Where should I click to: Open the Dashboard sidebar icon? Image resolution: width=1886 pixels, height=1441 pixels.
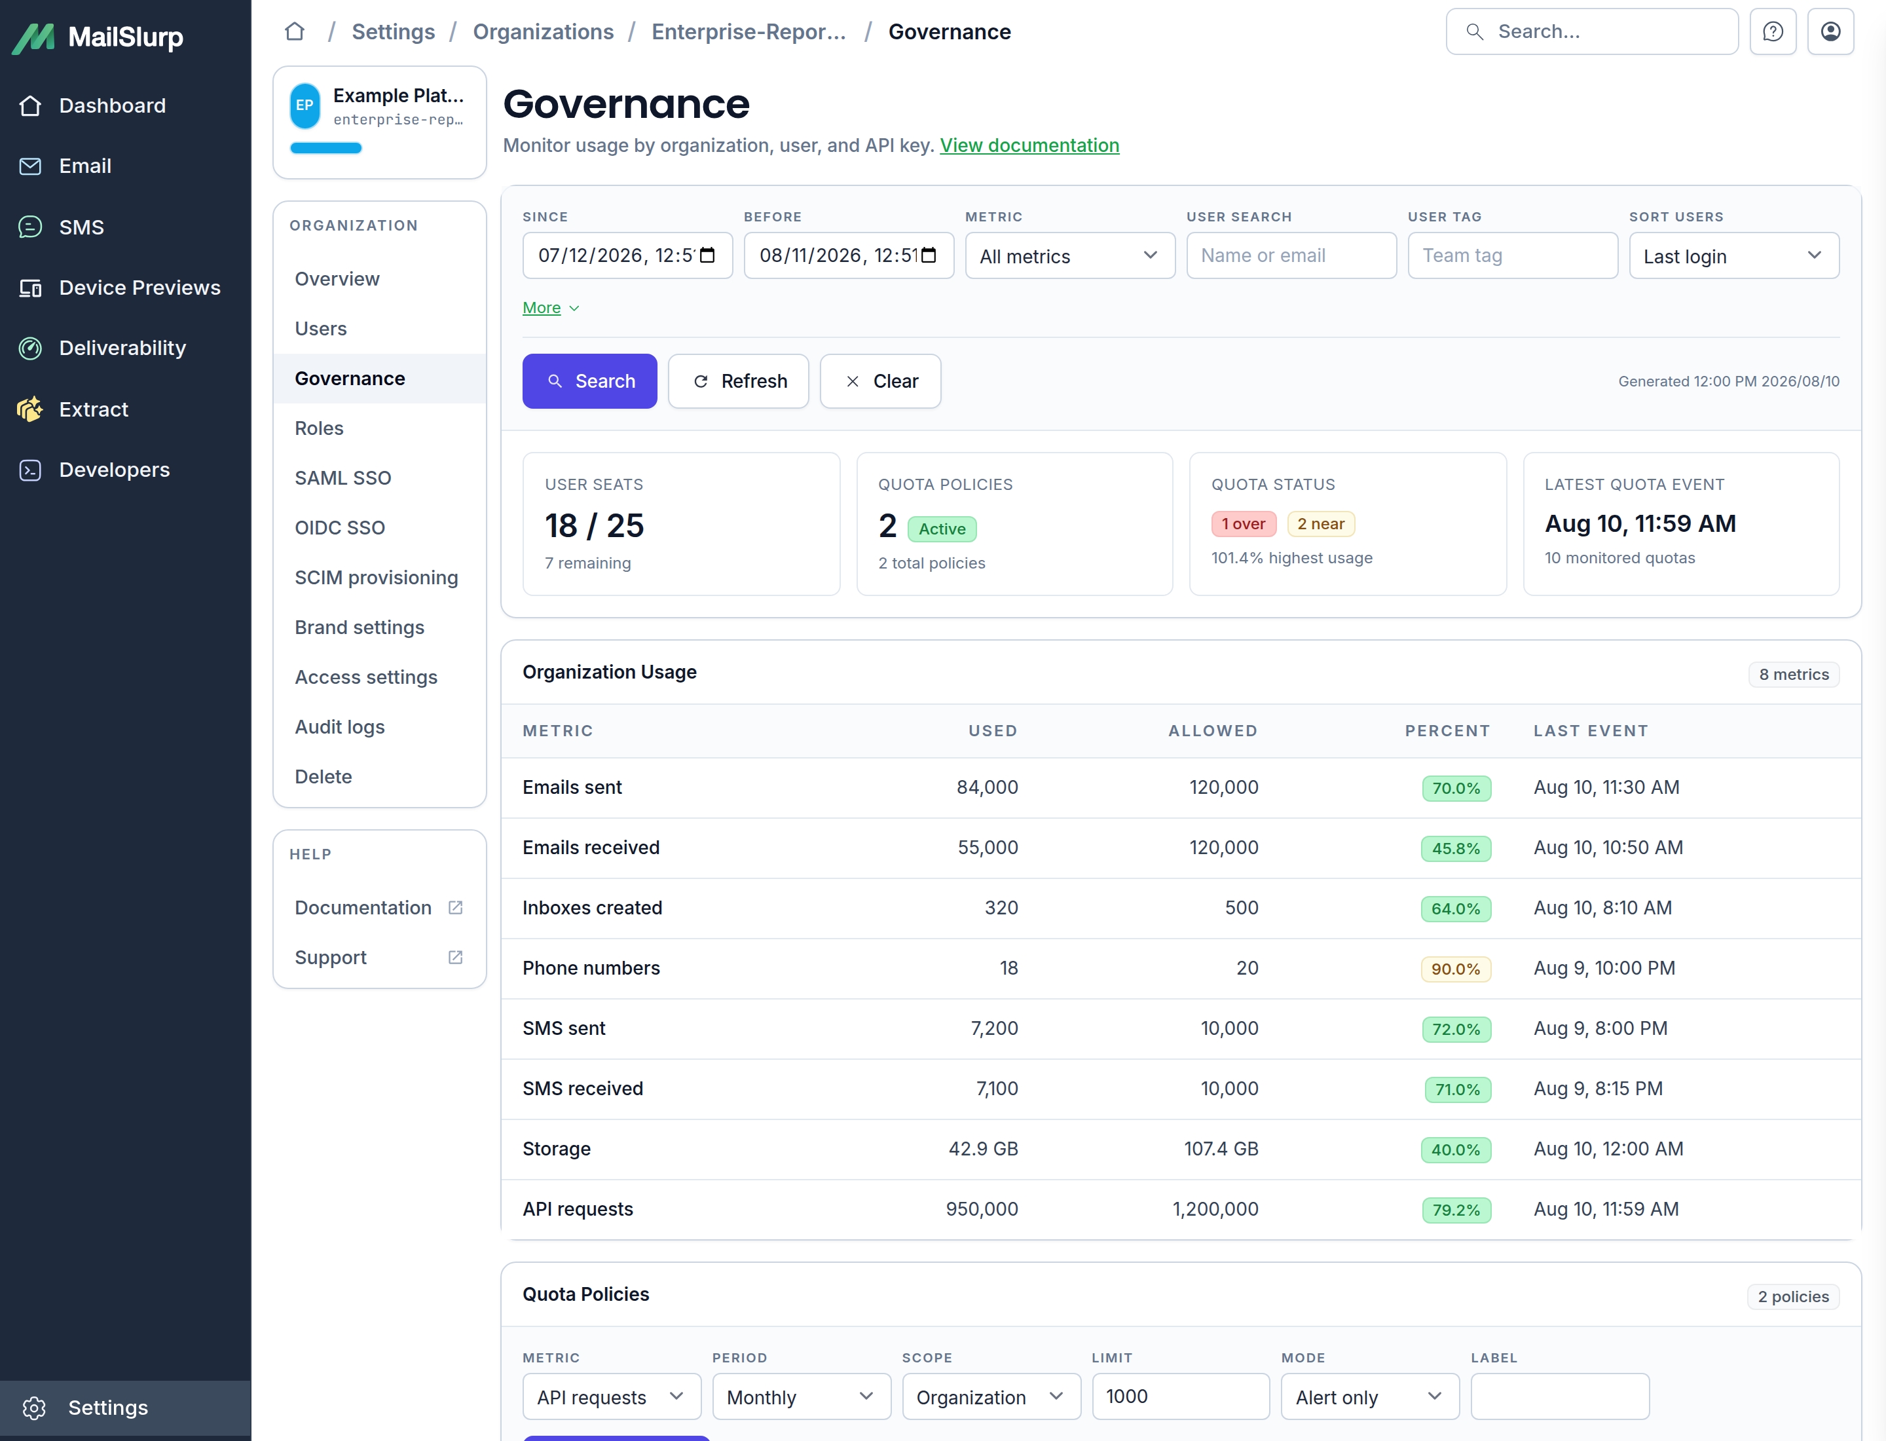coord(30,105)
